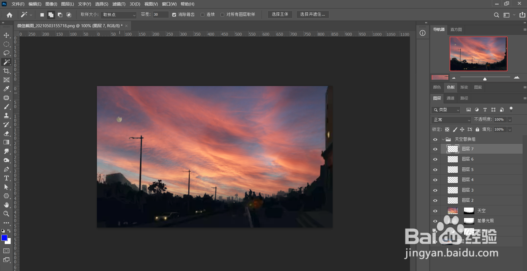Select the Horizontal Type tool
Viewport: 527px width, 271px height.
click(x=6, y=178)
